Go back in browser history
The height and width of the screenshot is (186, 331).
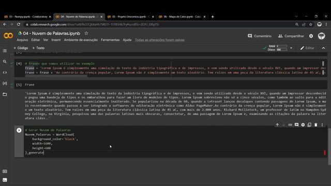click(5, 24)
